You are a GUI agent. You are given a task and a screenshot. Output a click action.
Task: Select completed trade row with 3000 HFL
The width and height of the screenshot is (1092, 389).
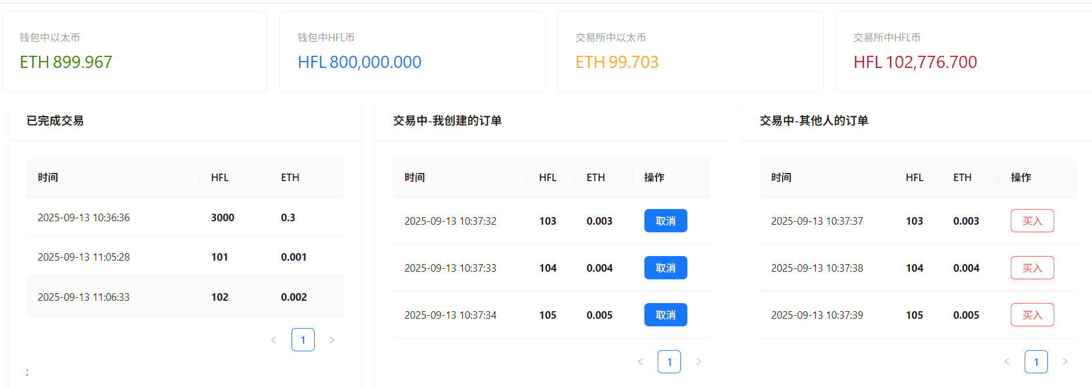click(x=185, y=217)
